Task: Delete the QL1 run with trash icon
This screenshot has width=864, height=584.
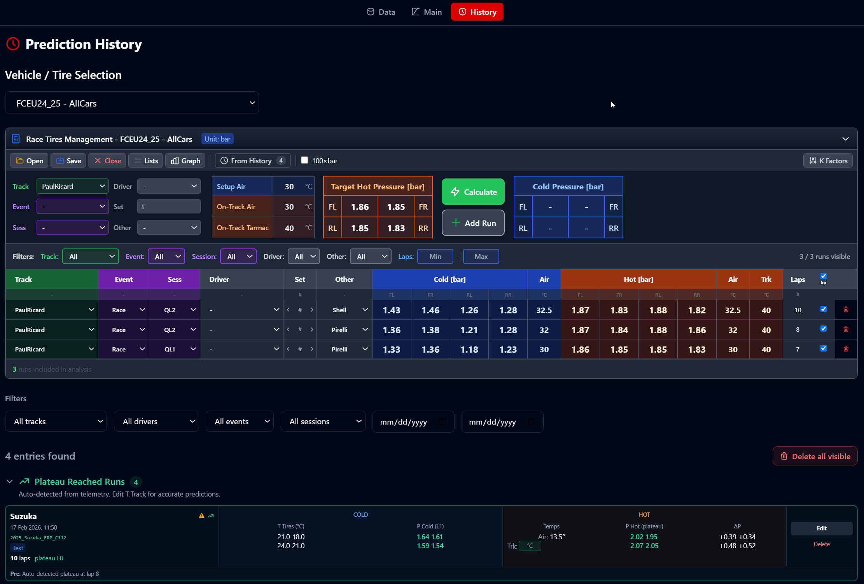Action: coord(846,349)
